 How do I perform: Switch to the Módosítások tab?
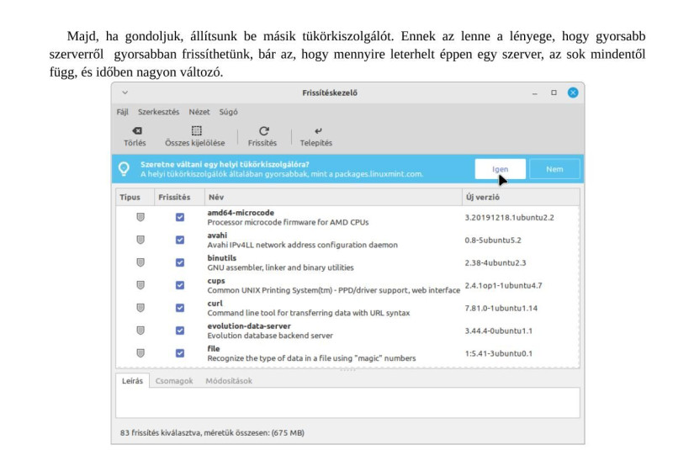click(x=229, y=381)
